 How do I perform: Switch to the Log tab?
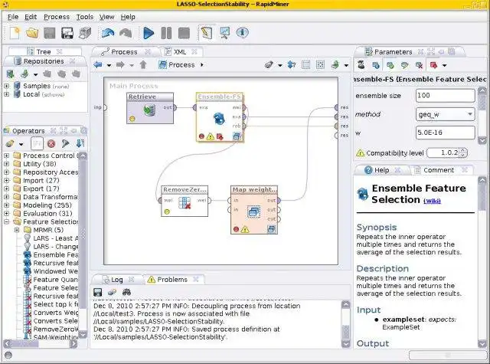[x=117, y=280]
